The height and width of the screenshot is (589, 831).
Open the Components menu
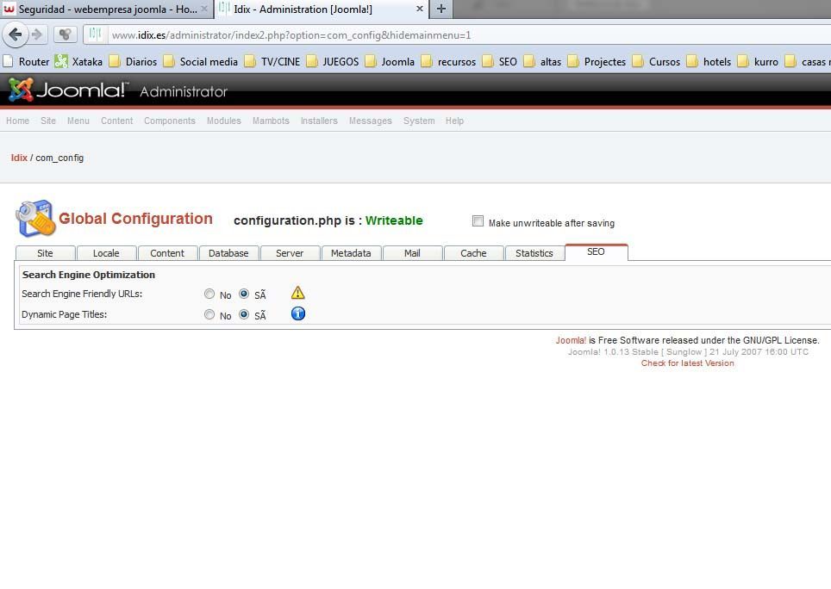tap(170, 121)
